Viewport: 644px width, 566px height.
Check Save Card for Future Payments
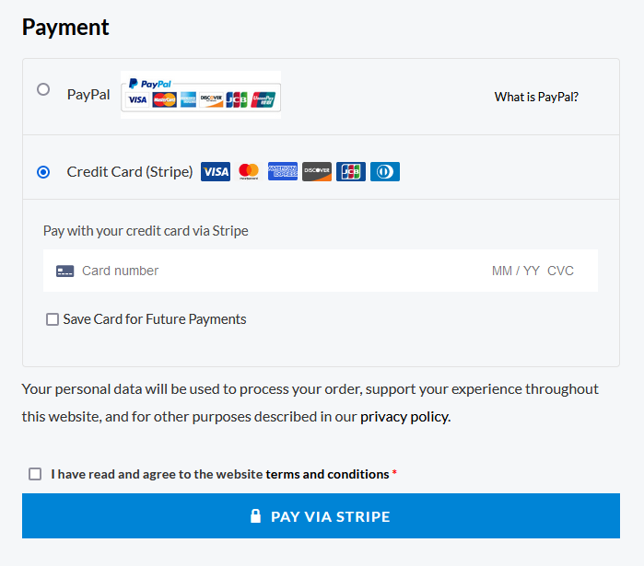[x=53, y=319]
